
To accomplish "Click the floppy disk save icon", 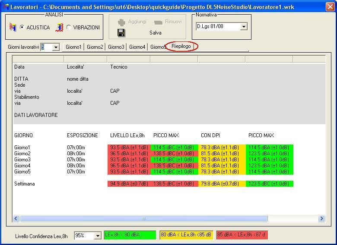I will 121,33.
